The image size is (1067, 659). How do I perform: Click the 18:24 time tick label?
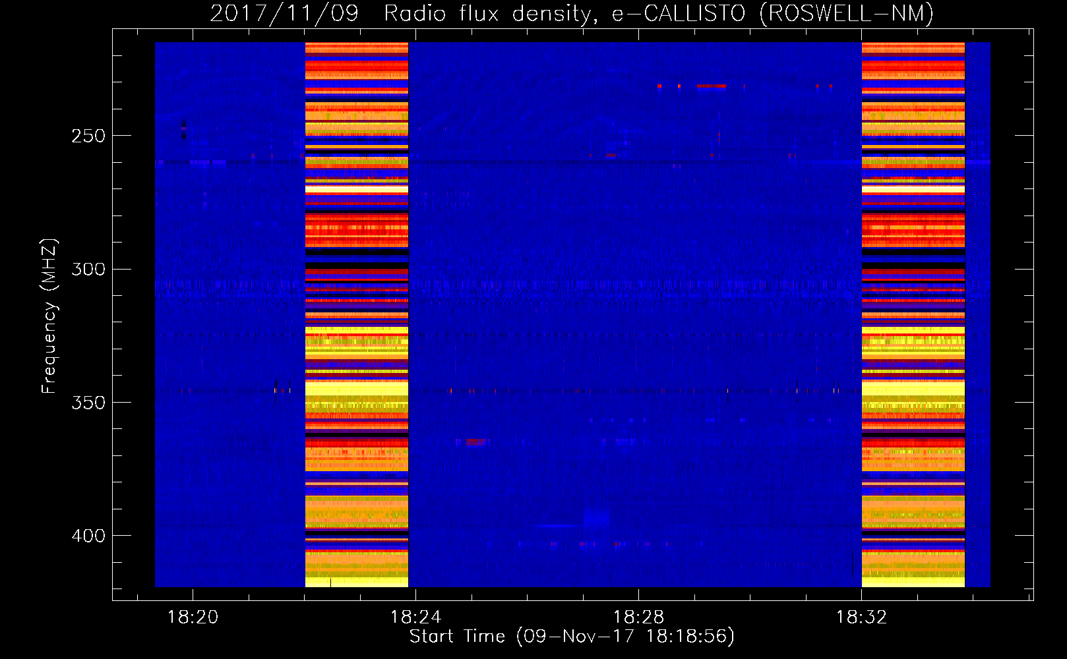click(x=415, y=617)
